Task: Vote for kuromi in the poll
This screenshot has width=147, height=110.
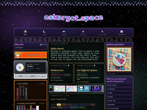Action: pos(119,93)
